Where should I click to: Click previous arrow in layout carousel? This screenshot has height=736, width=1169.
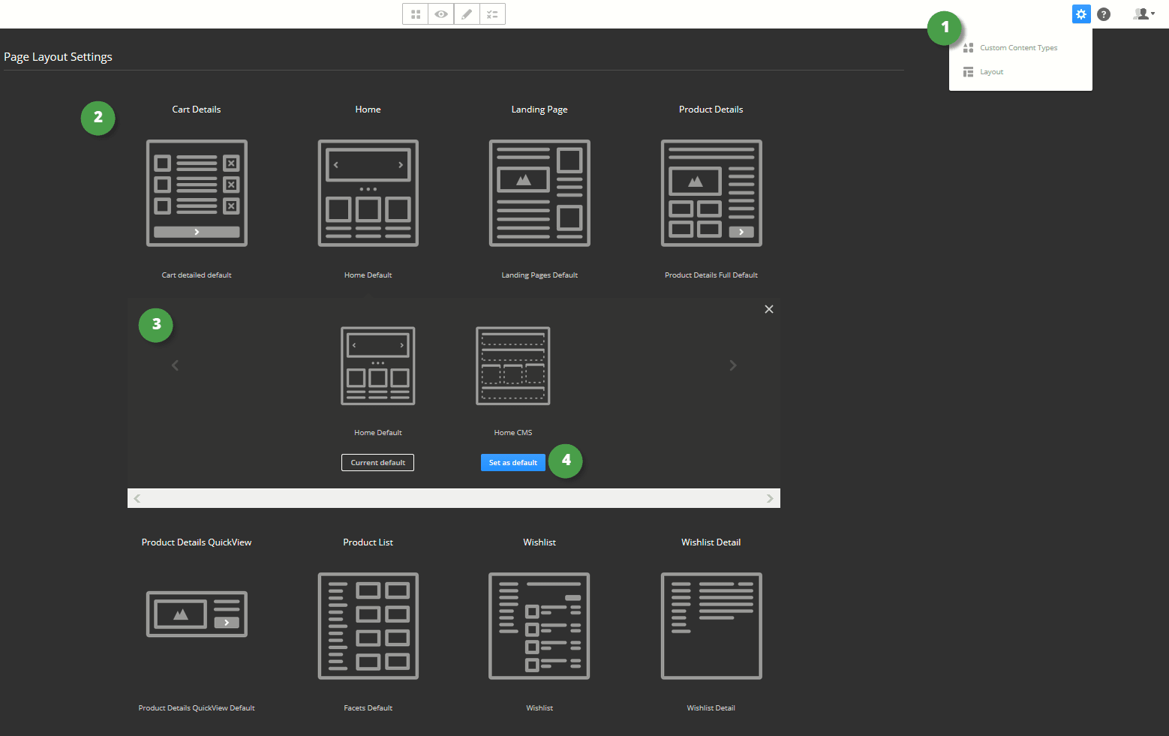(x=176, y=365)
